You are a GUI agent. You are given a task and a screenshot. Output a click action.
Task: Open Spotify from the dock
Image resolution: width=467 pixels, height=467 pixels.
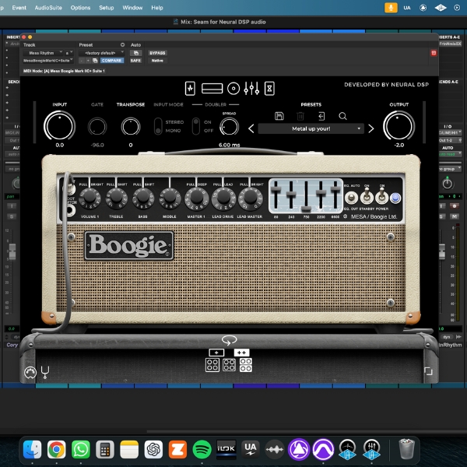pyautogui.click(x=202, y=449)
